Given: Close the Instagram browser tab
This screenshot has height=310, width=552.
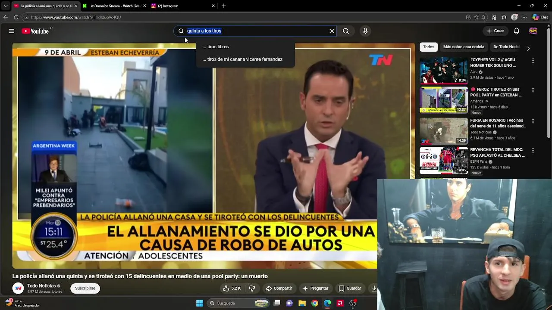Looking at the screenshot, I should tap(213, 6).
